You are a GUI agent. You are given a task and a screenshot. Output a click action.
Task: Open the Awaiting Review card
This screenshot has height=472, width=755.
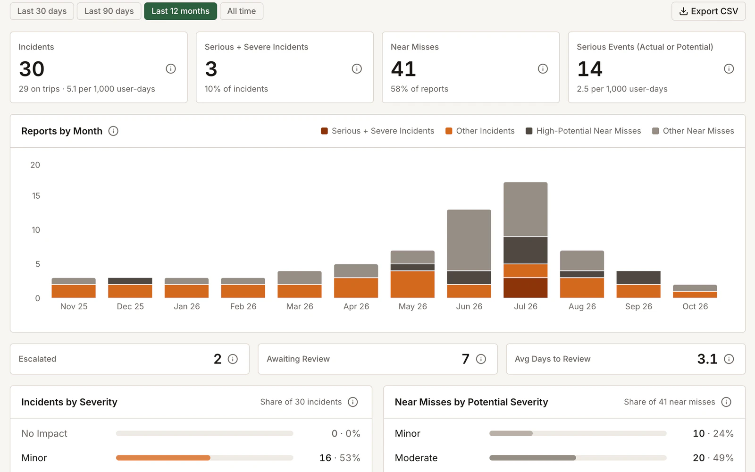click(377, 359)
